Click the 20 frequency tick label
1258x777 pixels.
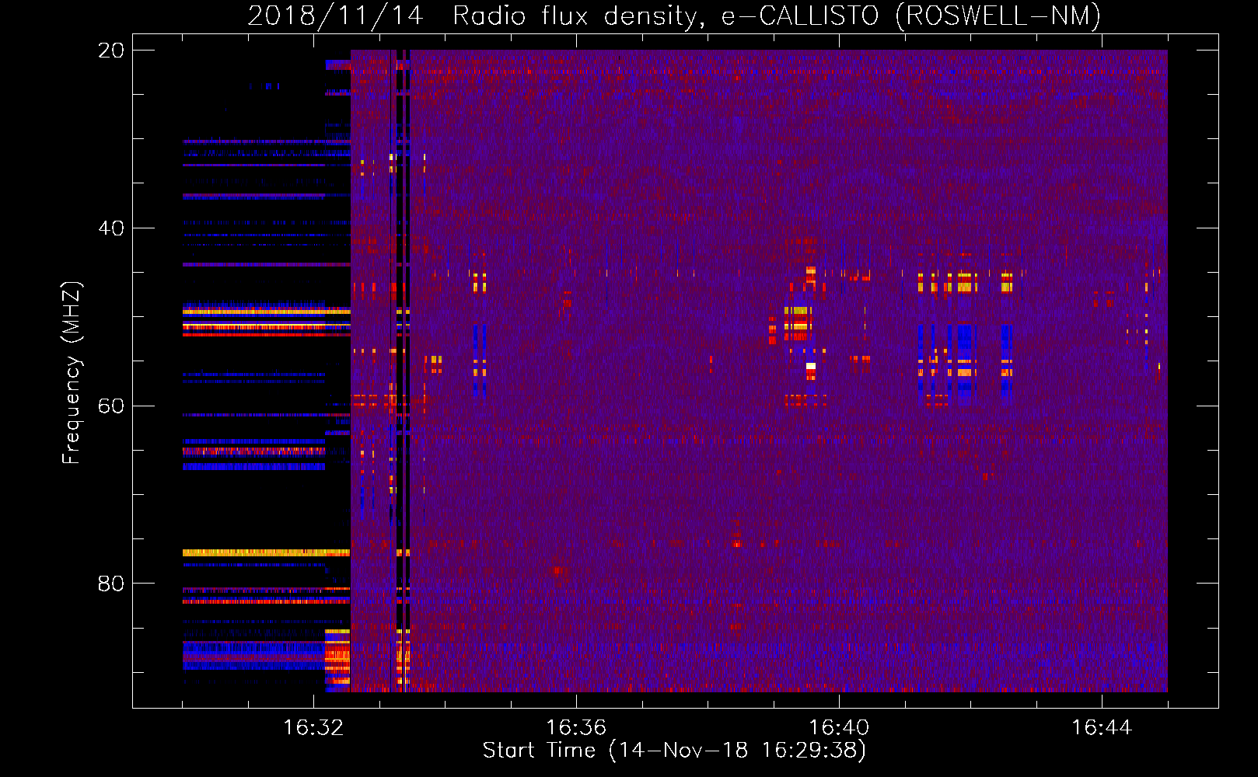point(111,51)
